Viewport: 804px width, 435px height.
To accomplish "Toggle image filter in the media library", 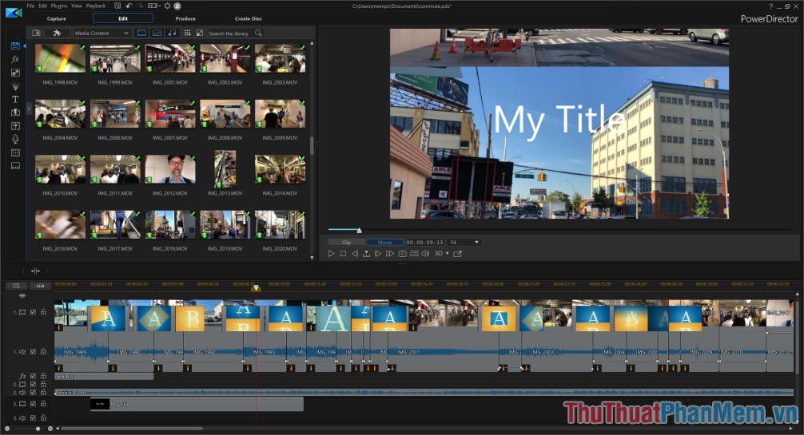I will click(x=157, y=33).
